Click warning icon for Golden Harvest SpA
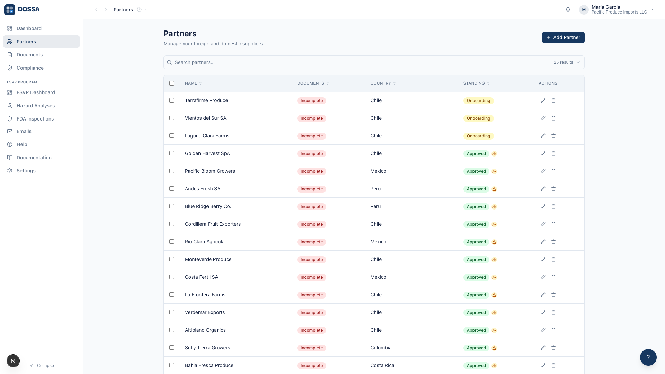The image size is (665, 374). click(x=494, y=154)
